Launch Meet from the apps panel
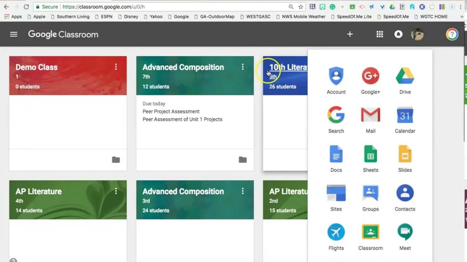467x262 pixels. coord(405,237)
